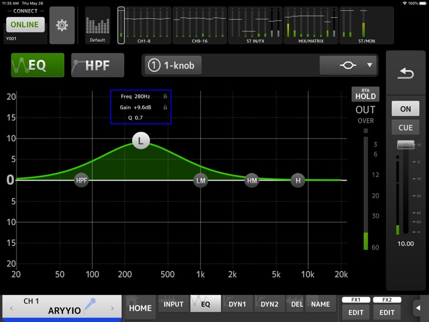Collapse the side panel triangle arrow
This screenshot has width=429, height=322.
coord(418,308)
